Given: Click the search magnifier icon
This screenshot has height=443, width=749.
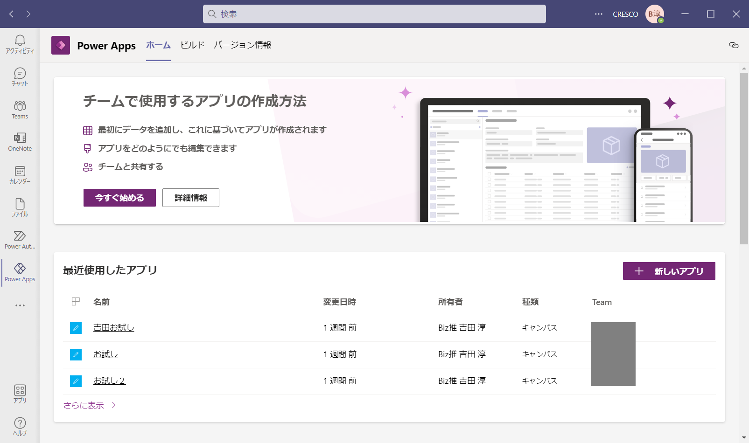Looking at the screenshot, I should (x=212, y=14).
